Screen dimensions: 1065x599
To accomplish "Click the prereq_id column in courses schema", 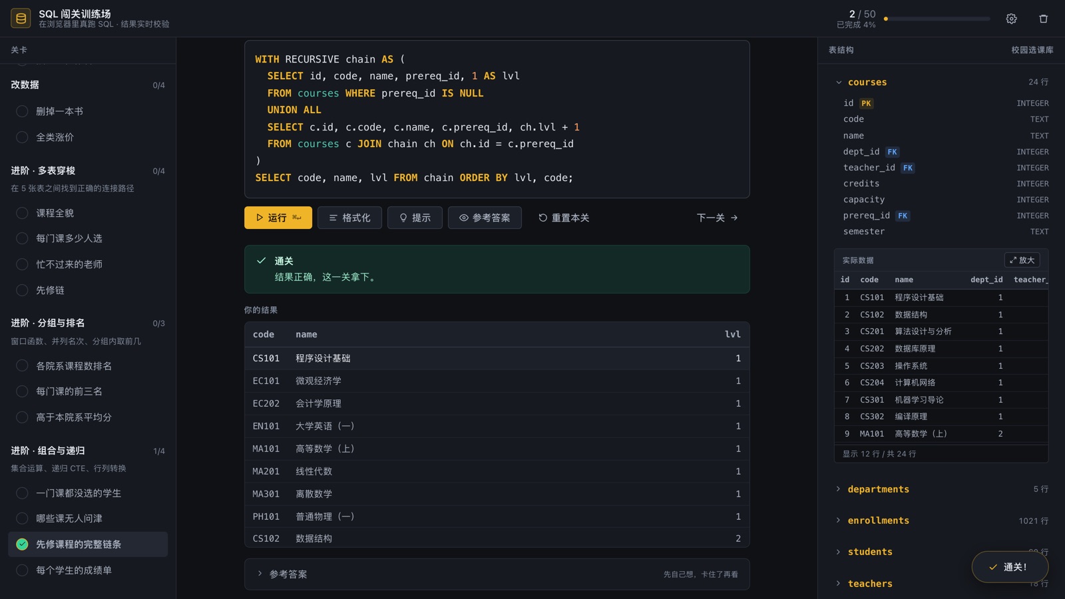I will tap(945, 216).
